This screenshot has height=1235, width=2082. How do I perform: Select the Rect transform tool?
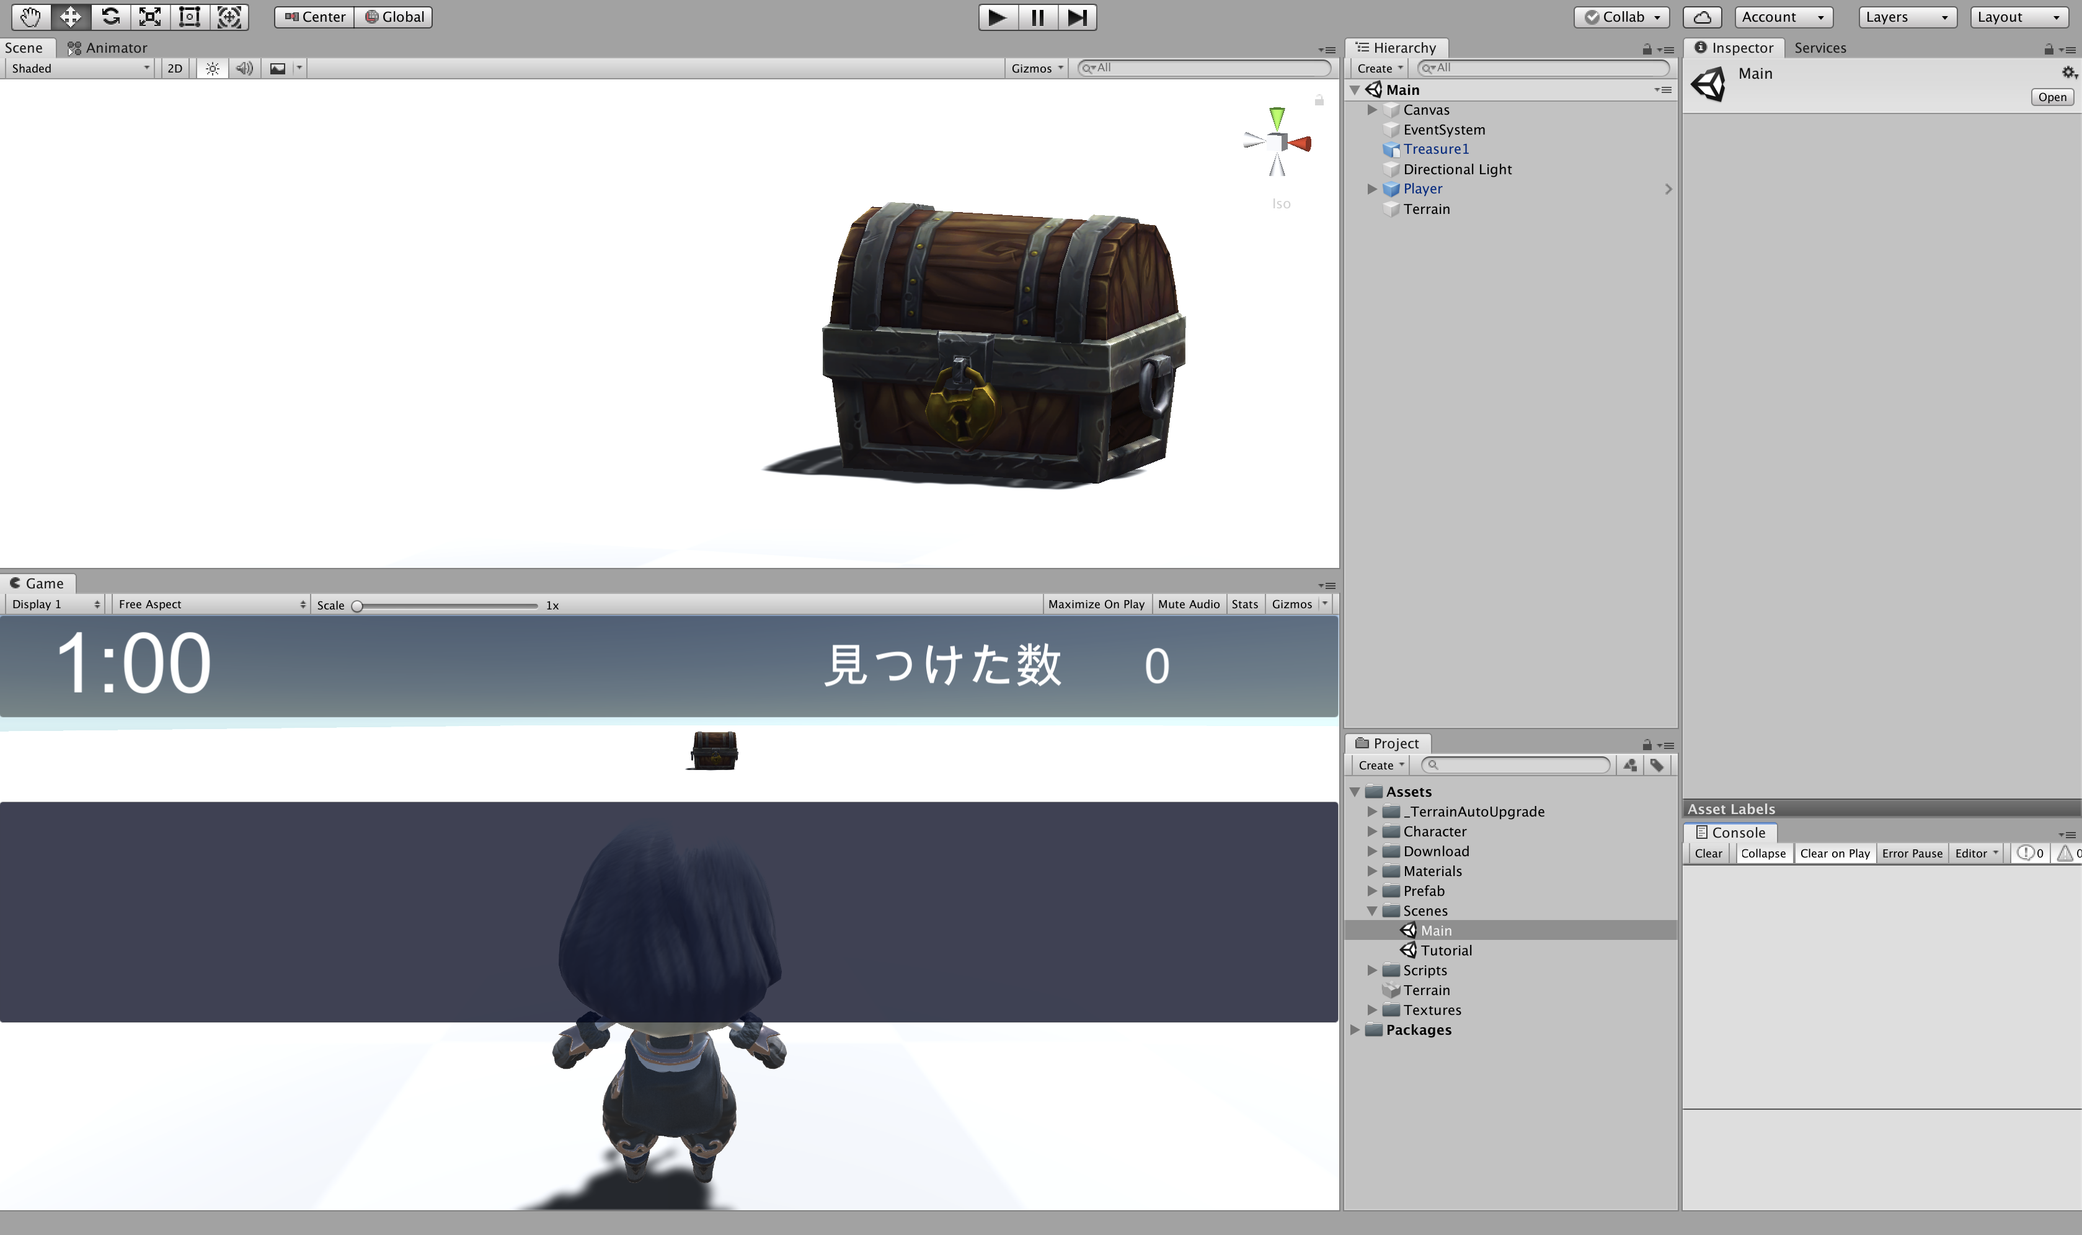[x=190, y=17]
